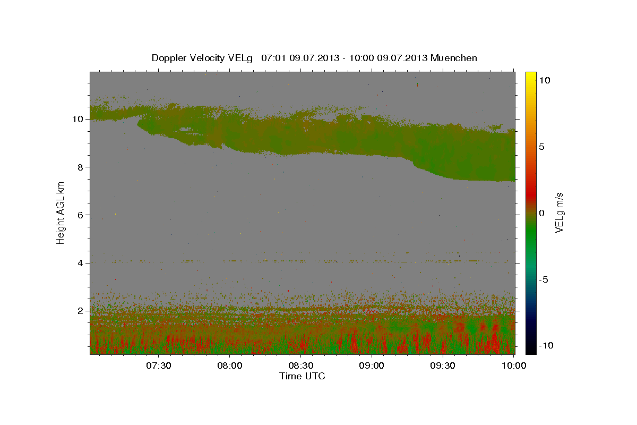Click colorbar label '5'

pos(542,147)
